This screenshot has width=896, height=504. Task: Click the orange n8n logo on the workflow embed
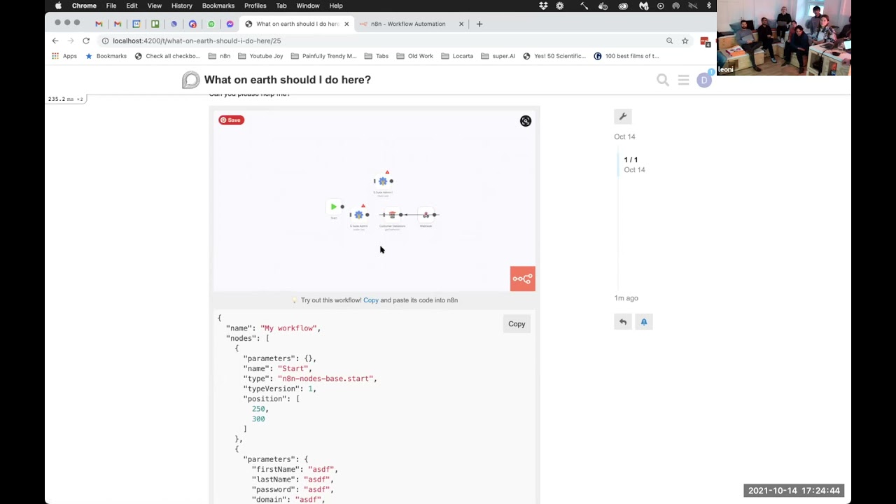pos(522,278)
